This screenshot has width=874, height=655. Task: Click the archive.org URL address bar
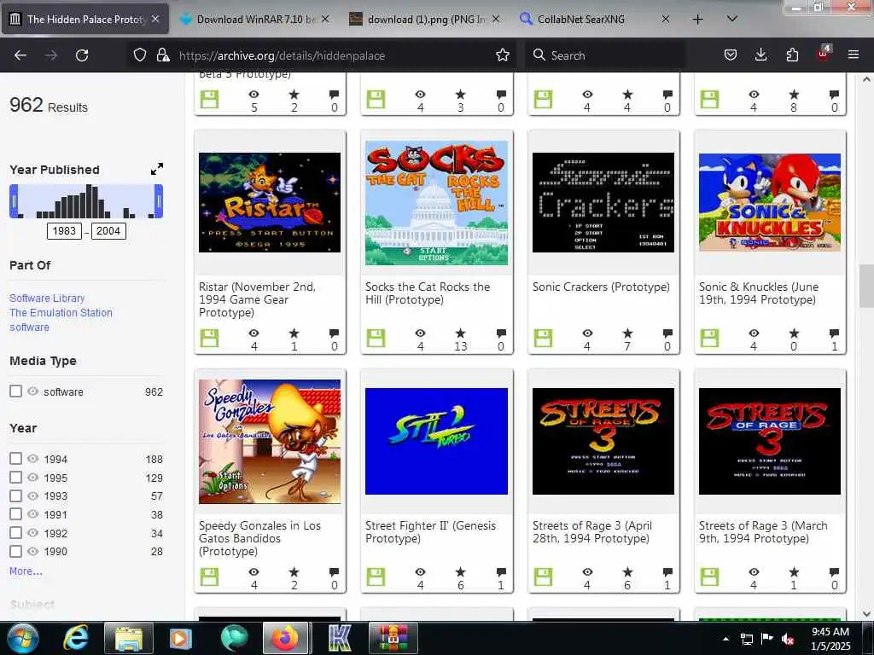[x=323, y=55]
